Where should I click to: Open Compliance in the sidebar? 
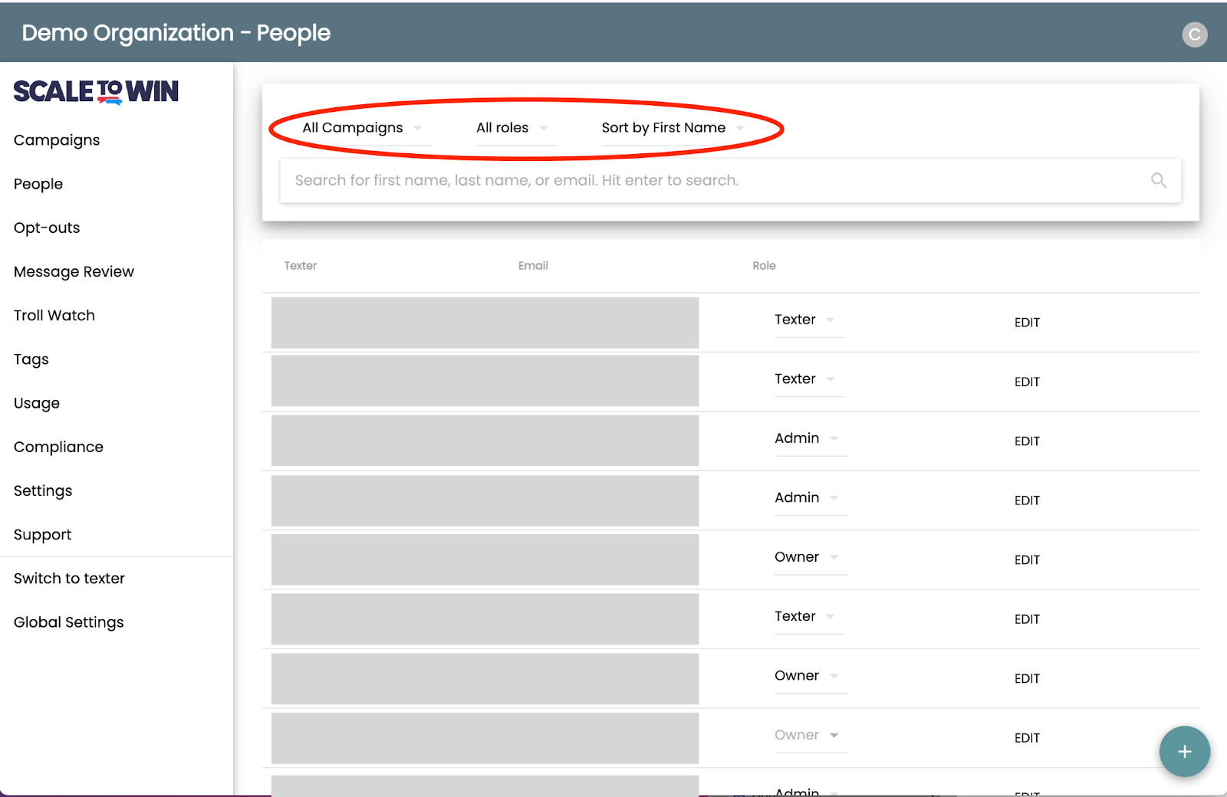(58, 447)
